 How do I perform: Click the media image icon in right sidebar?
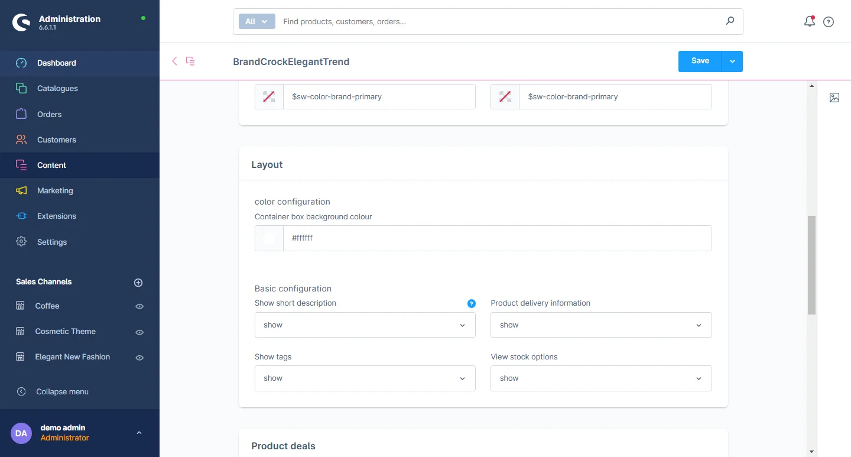pyautogui.click(x=834, y=98)
